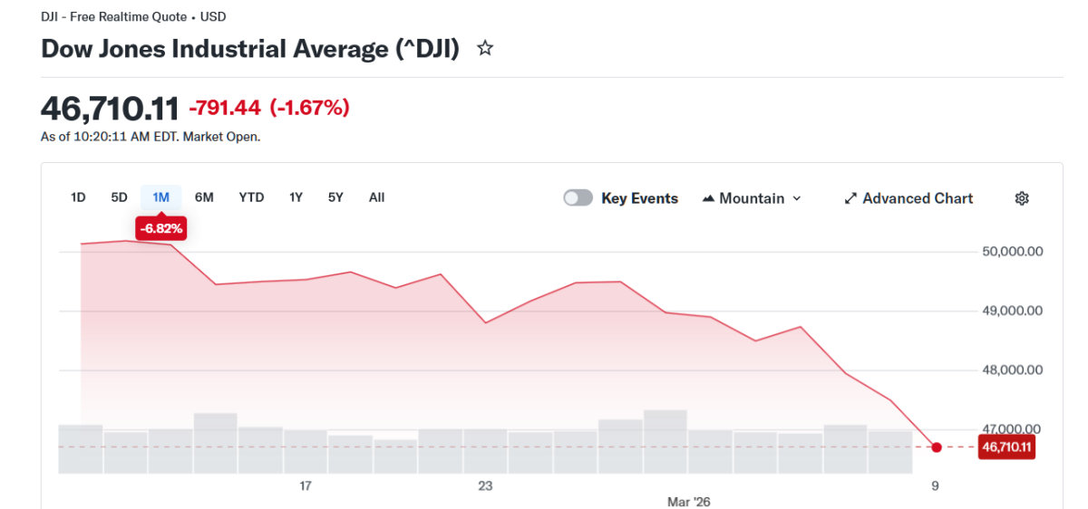Add ^DJI to watchlist with star icon
The image size is (1088, 509).
click(x=485, y=49)
